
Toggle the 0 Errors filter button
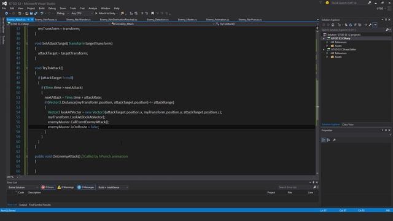(x=48, y=187)
